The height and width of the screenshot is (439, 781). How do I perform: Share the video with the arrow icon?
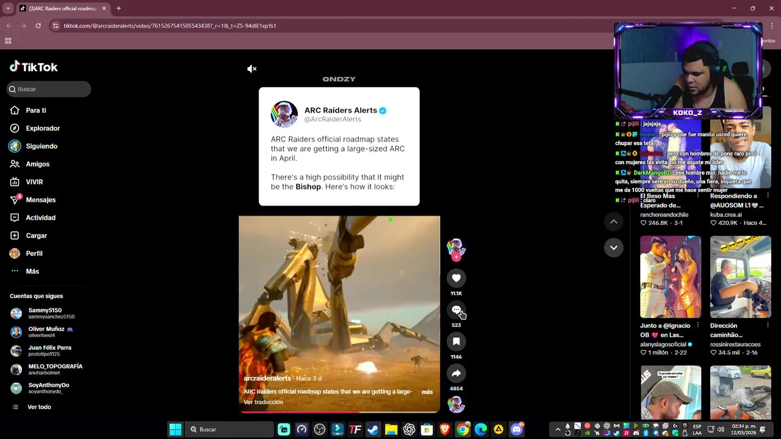point(456,373)
